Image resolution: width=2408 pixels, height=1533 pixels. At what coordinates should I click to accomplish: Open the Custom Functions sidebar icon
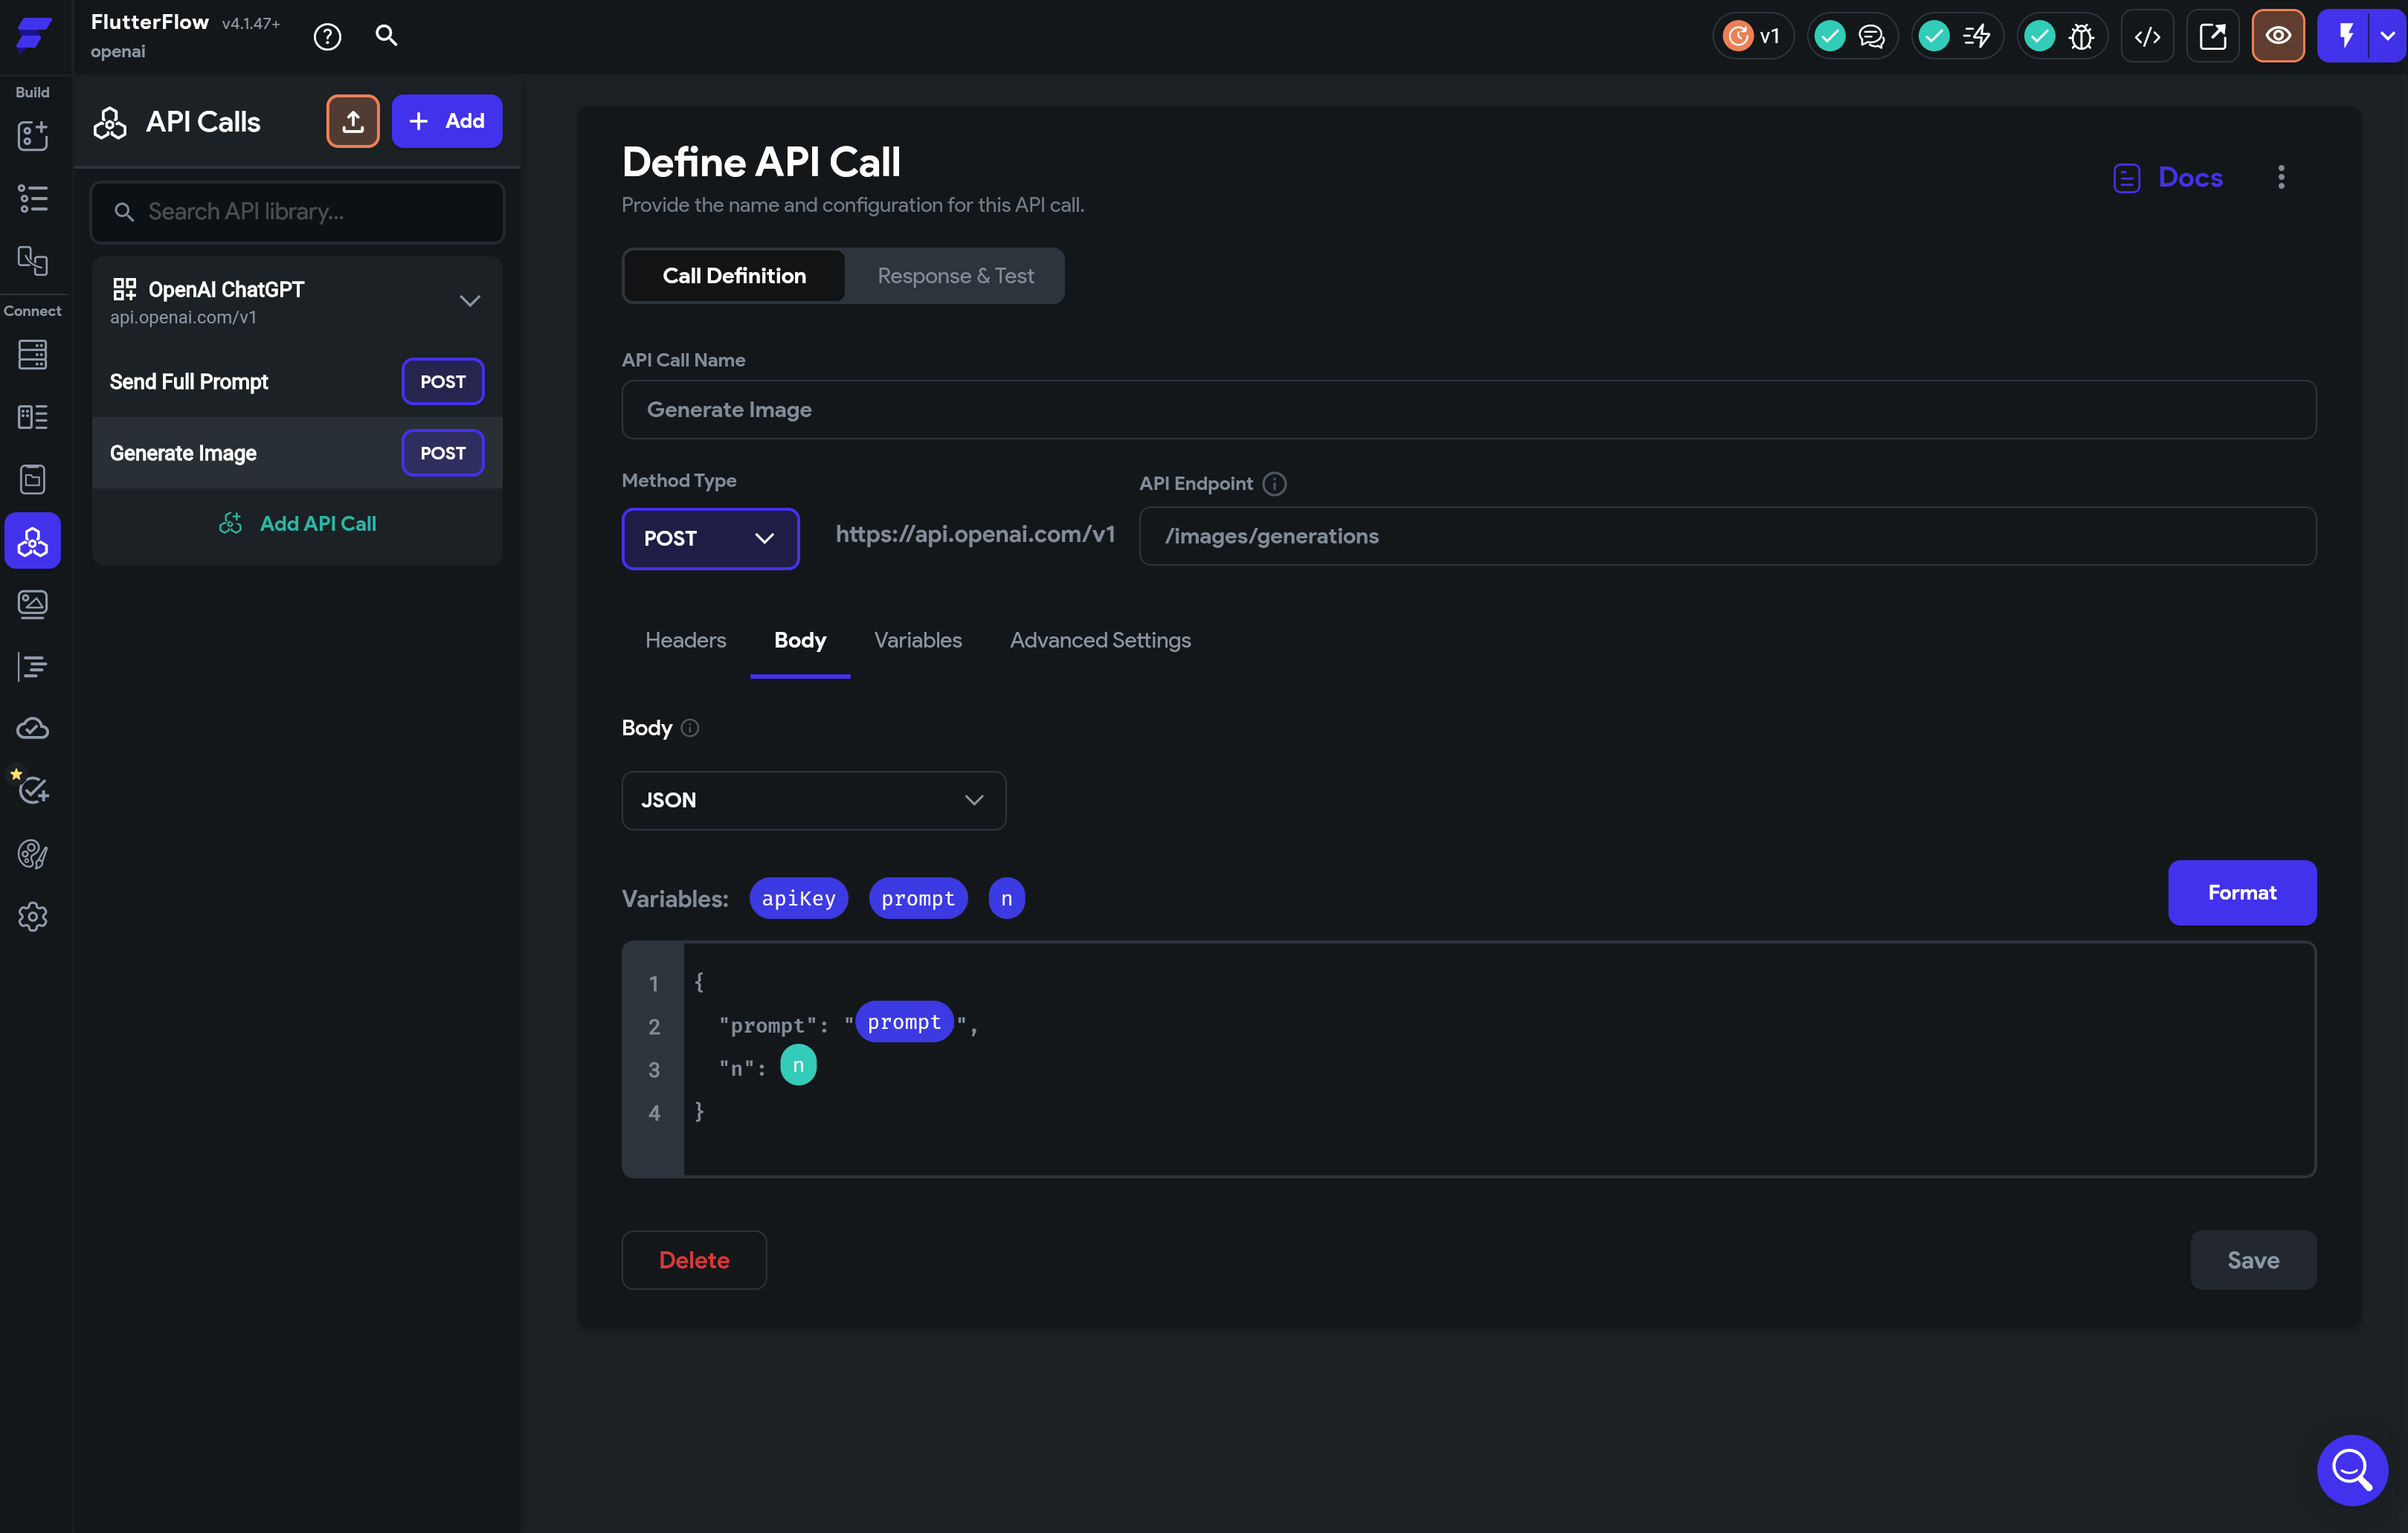tap(33, 666)
